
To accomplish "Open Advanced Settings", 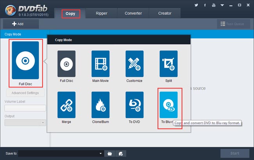I will coord(25,93).
